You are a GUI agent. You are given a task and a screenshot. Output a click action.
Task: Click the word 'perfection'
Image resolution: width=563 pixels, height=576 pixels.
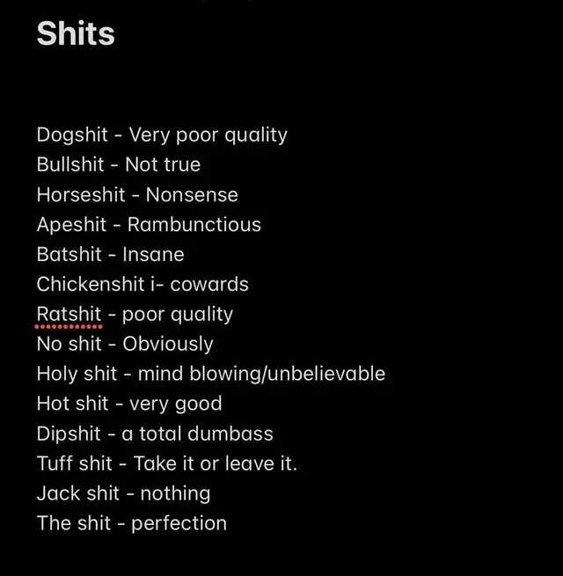coord(179,524)
